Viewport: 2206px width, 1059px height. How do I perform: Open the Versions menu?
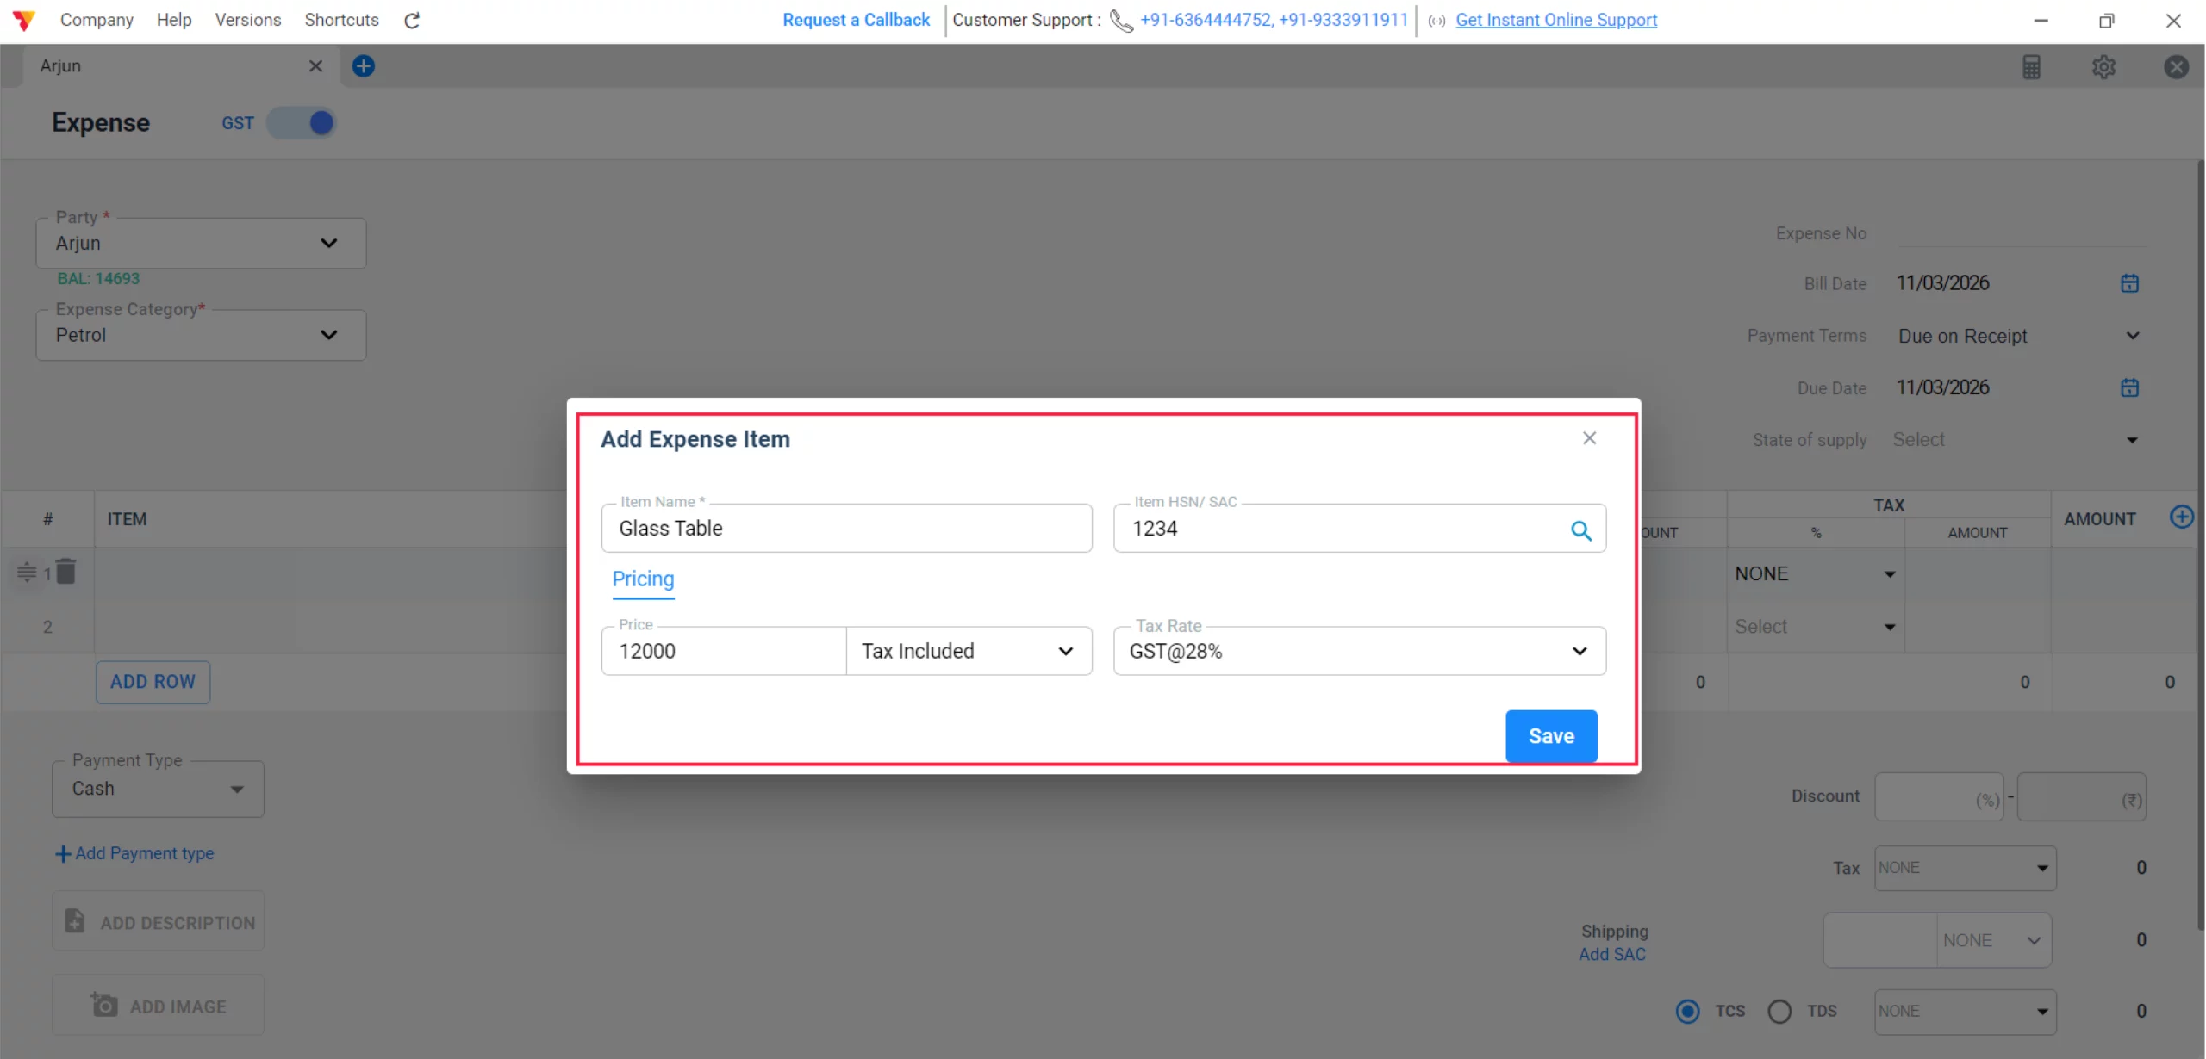tap(247, 20)
